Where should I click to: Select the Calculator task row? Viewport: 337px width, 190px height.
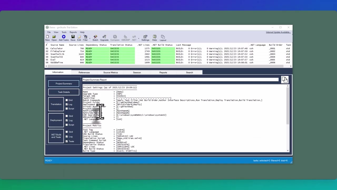[168, 49]
